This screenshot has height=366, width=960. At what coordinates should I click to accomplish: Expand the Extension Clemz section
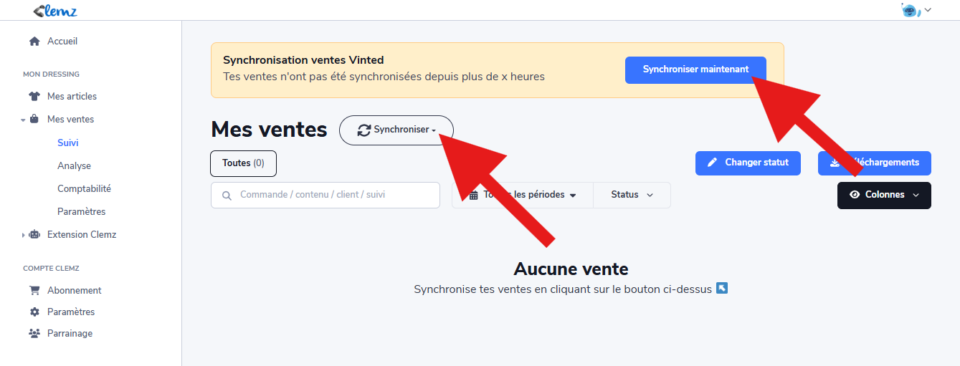tap(24, 235)
